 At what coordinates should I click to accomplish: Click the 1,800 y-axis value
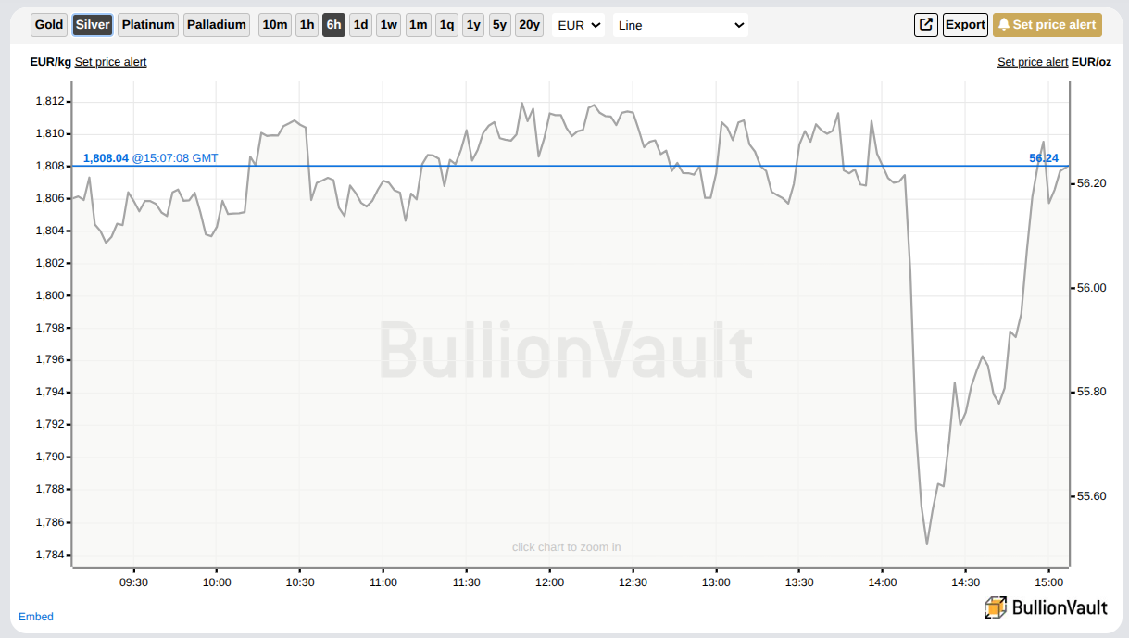tap(49, 295)
